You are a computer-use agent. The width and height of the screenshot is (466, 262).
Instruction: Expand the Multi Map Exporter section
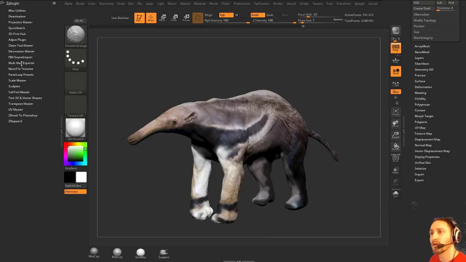point(21,63)
